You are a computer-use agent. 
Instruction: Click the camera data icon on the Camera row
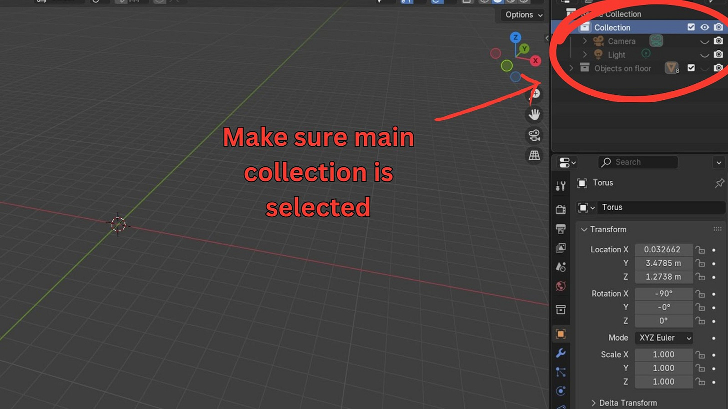tap(656, 41)
